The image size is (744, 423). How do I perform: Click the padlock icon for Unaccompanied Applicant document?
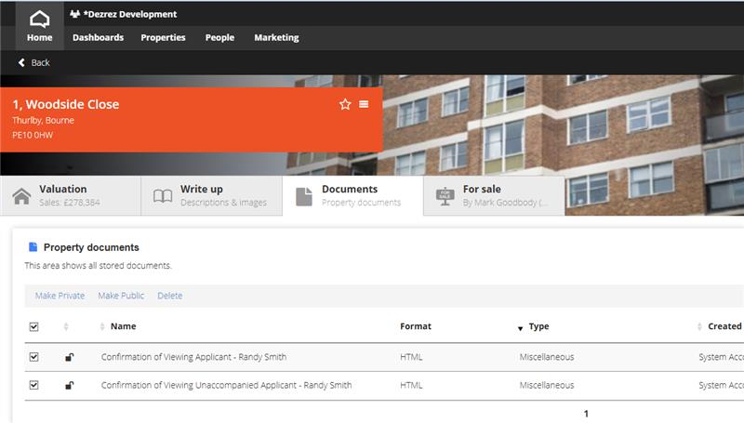tap(69, 386)
